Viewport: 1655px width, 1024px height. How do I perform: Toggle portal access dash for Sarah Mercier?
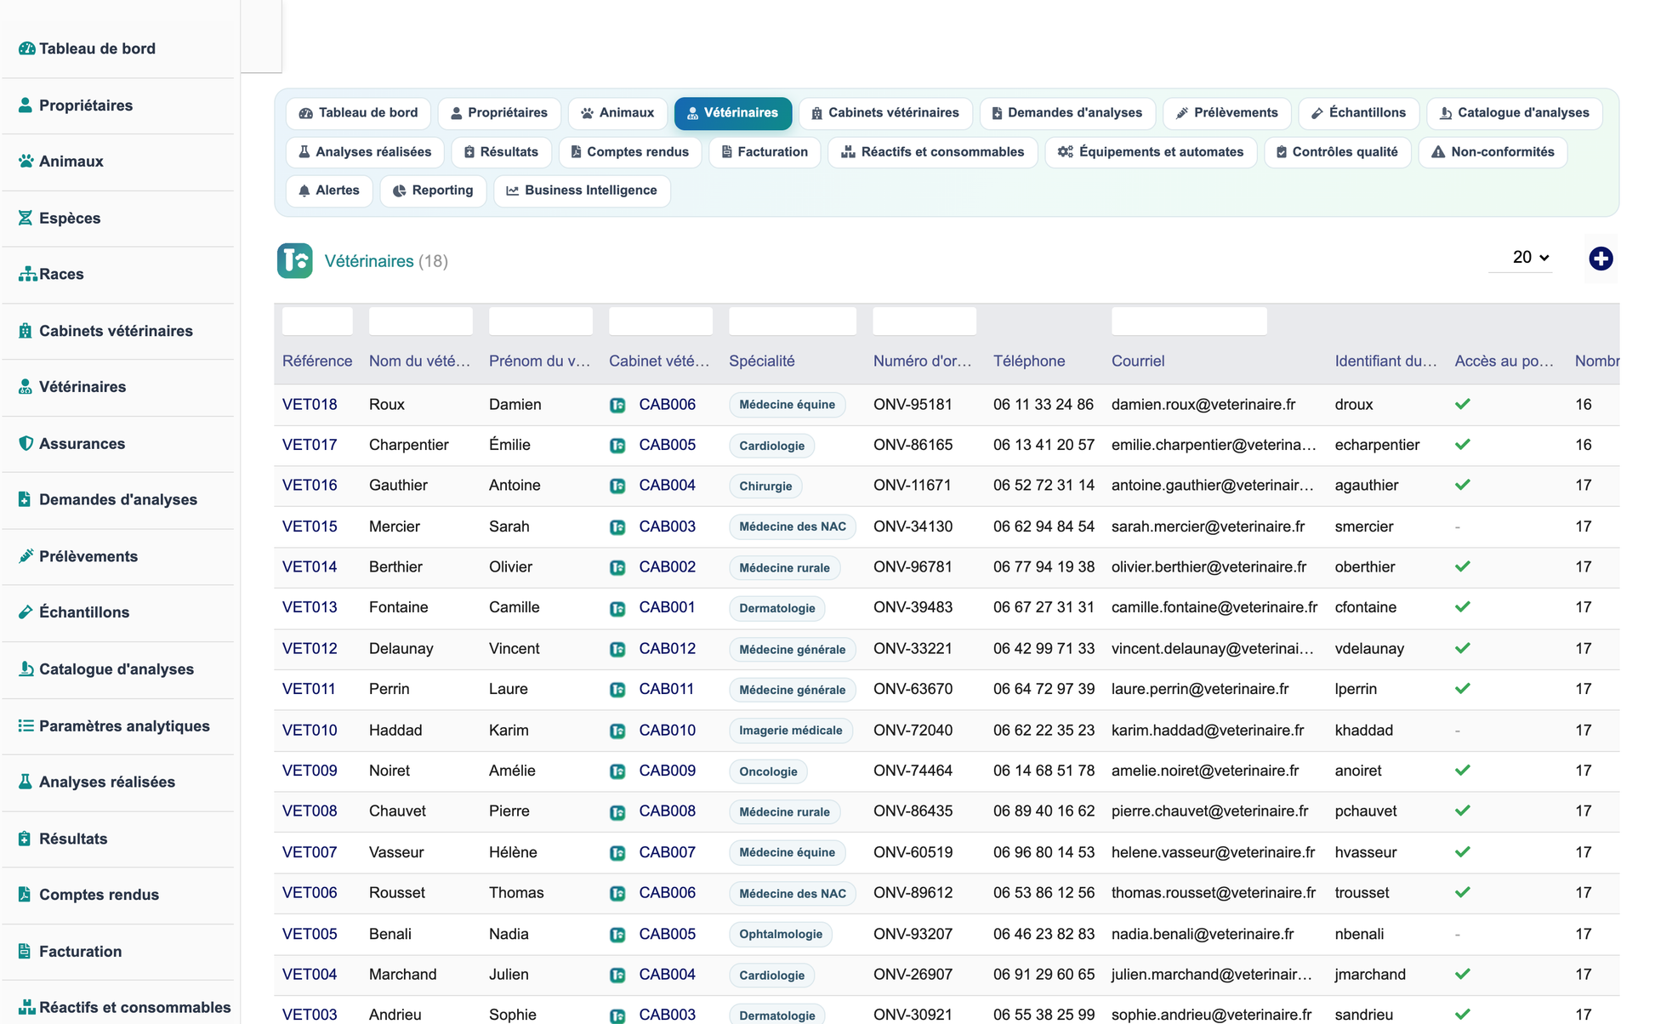click(x=1458, y=527)
